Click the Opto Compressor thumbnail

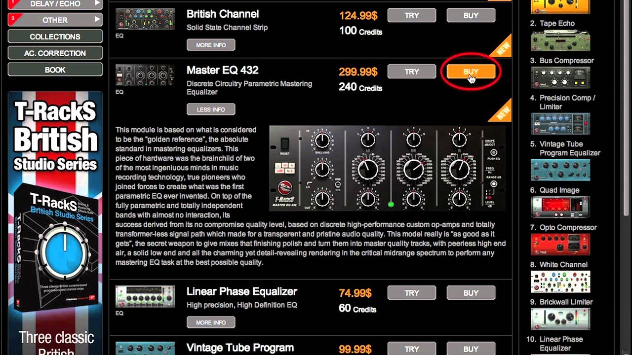(560, 245)
